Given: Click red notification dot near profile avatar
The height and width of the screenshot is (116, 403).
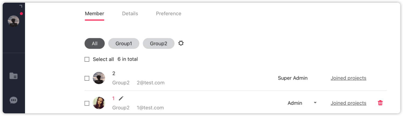Looking at the screenshot, I should coord(21,14).
